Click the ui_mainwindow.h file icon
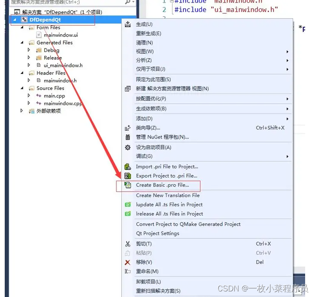Screen dimensions: 315x297 click(x=39, y=65)
